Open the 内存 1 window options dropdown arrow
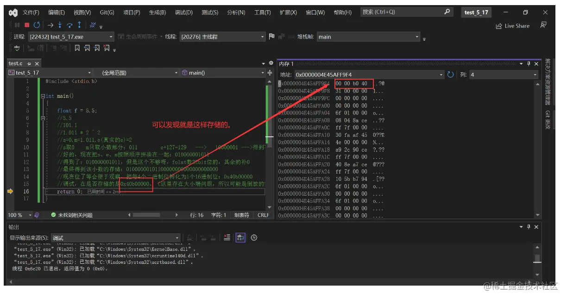This screenshot has height=300, width=567. [521, 64]
